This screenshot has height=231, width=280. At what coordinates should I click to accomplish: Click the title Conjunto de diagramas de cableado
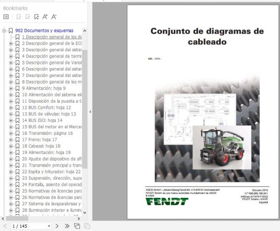[207, 36]
